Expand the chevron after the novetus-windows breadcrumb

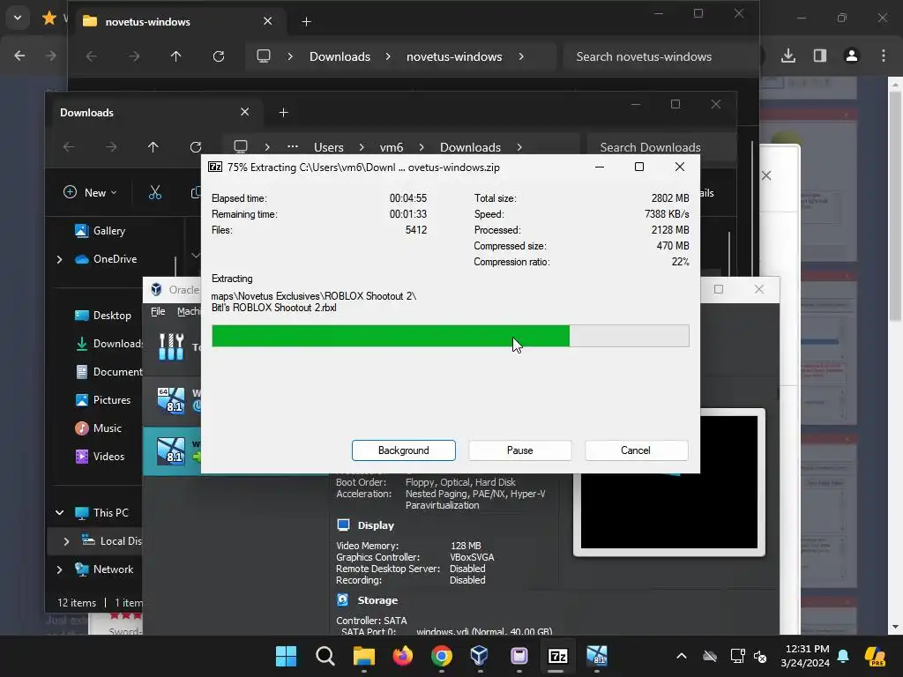[520, 56]
